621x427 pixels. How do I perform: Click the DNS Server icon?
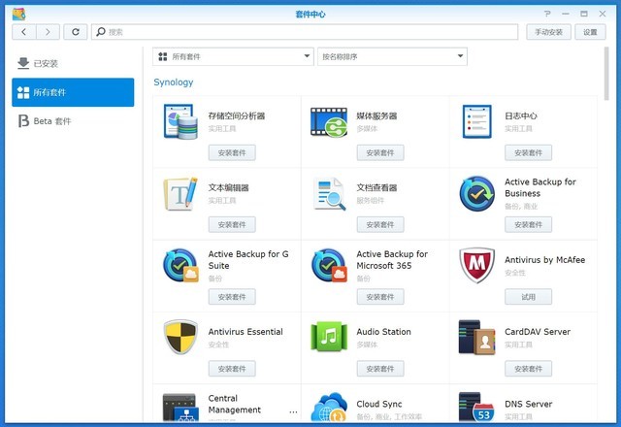[476, 408]
